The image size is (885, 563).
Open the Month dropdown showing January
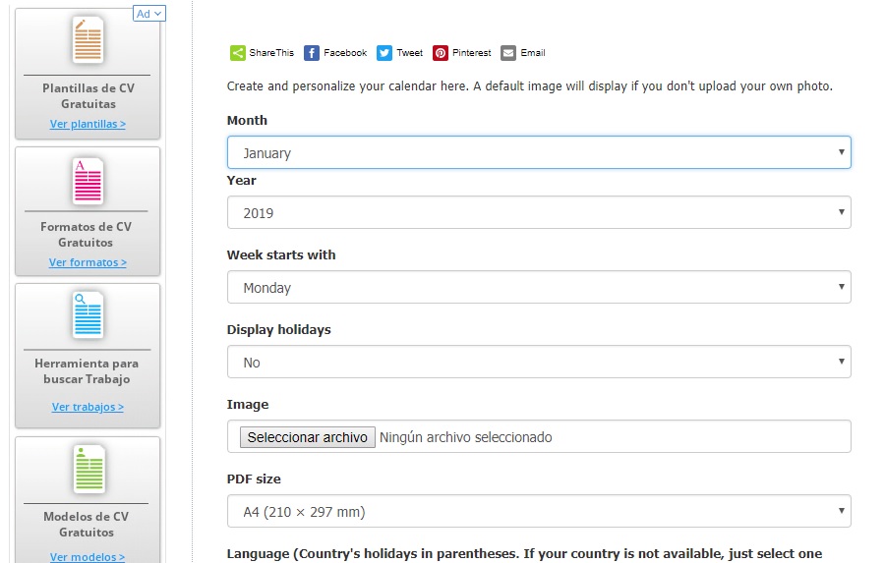pyautogui.click(x=539, y=153)
